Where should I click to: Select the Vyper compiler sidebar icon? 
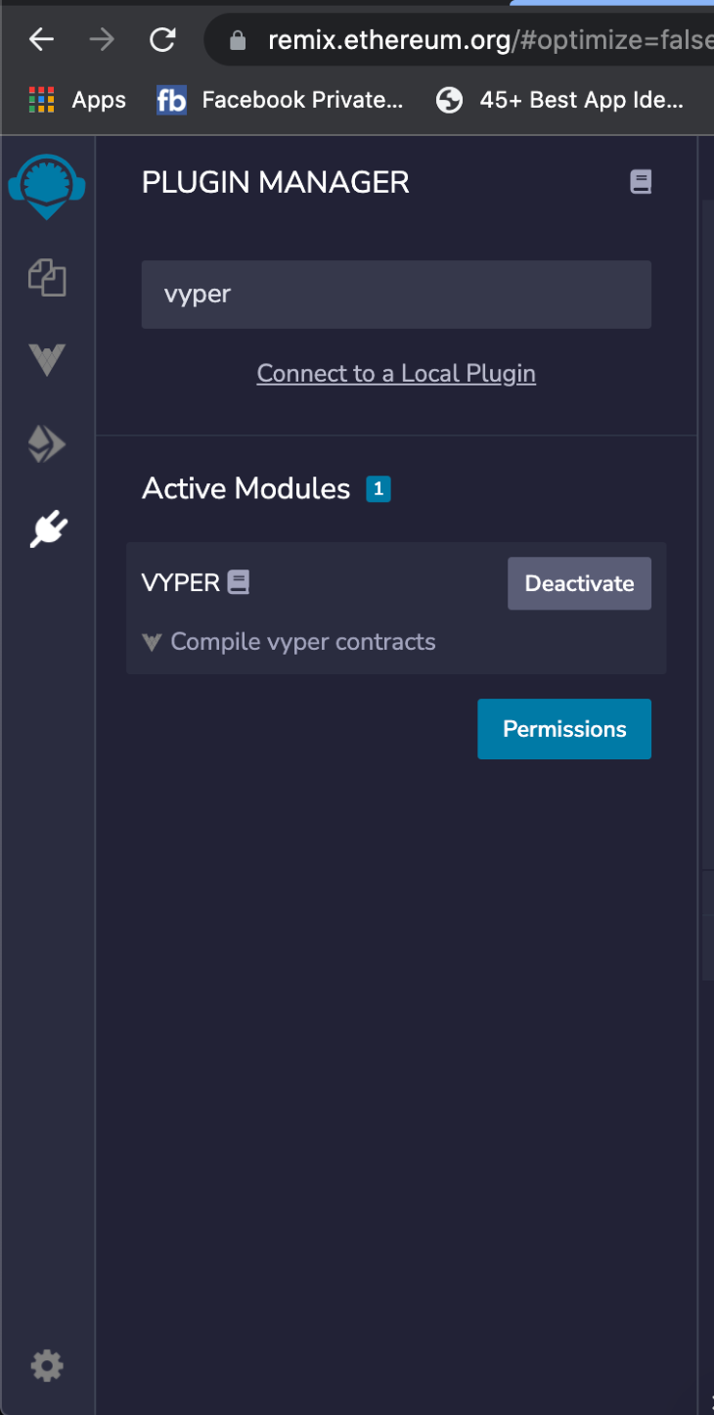tap(46, 360)
